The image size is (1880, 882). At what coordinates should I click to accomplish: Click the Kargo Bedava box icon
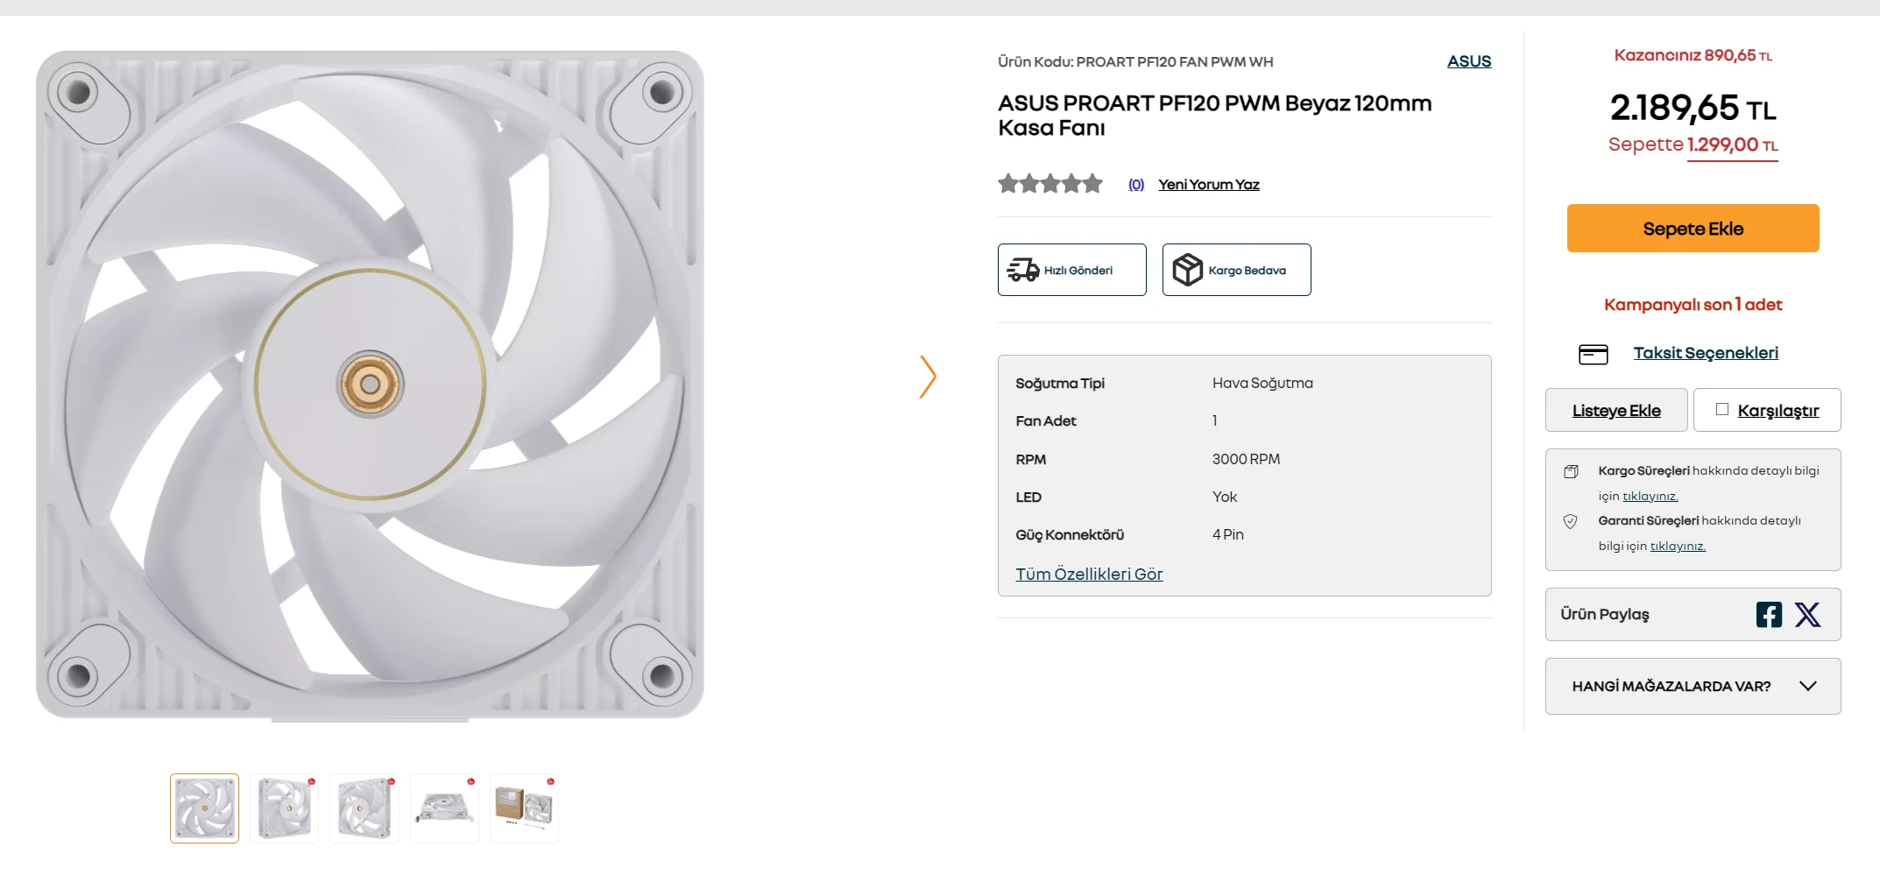pyautogui.click(x=1188, y=270)
